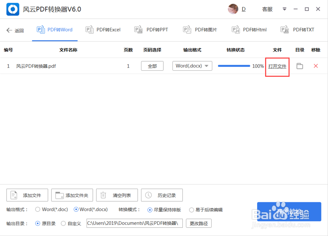Screen dimensions: 328x236
Task: Click the output path input field
Action: coord(134,223)
